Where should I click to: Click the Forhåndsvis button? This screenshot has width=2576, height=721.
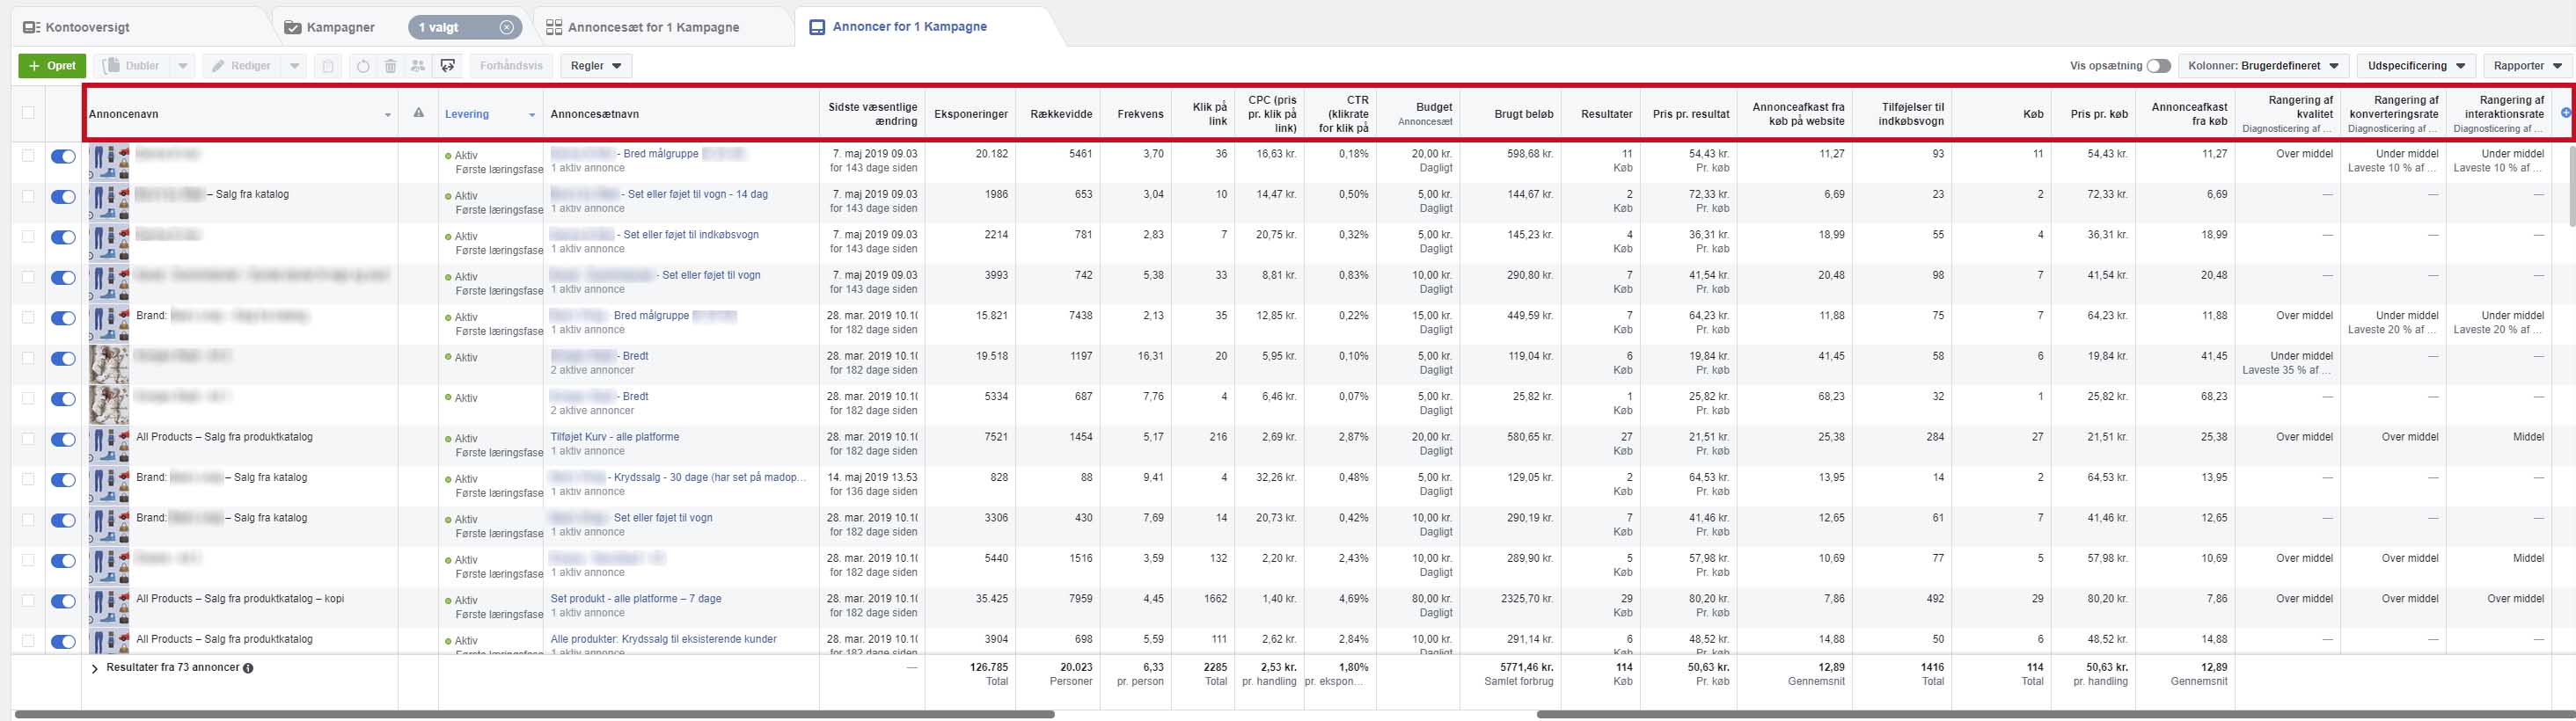[511, 66]
